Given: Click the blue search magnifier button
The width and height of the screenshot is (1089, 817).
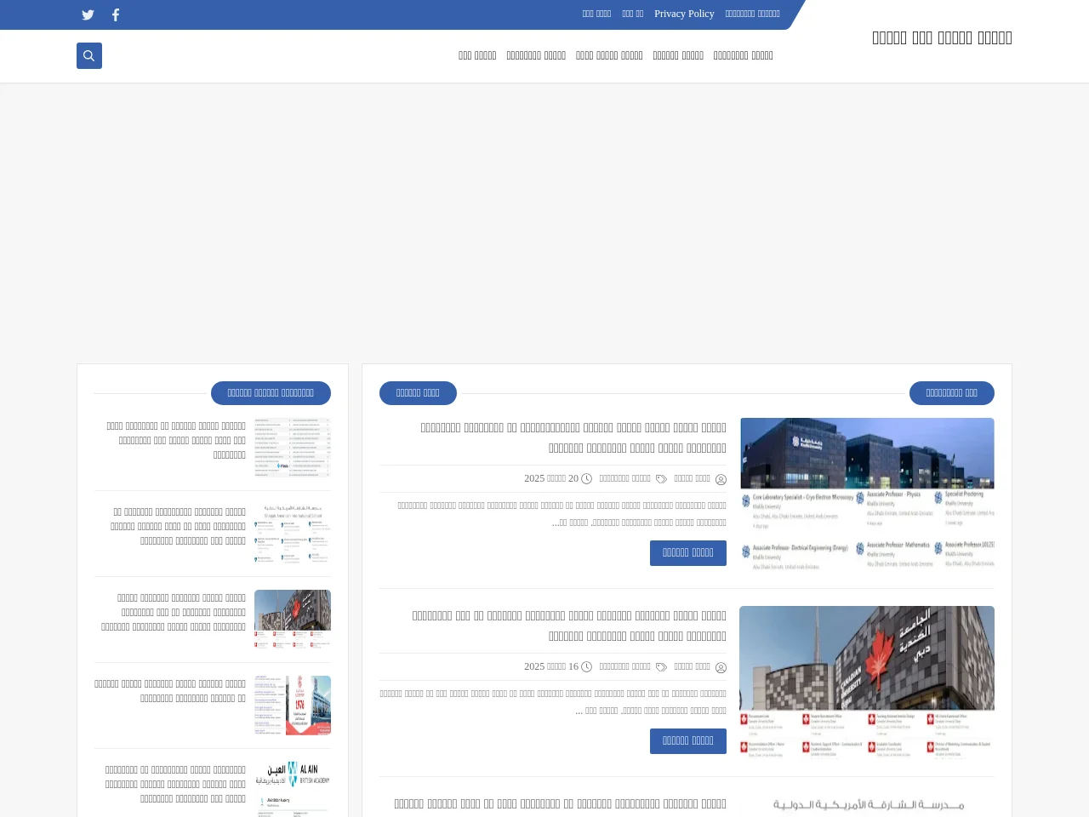Looking at the screenshot, I should point(89,56).
